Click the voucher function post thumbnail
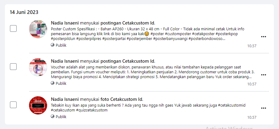This screenshot has width=279, height=129. point(38,67)
